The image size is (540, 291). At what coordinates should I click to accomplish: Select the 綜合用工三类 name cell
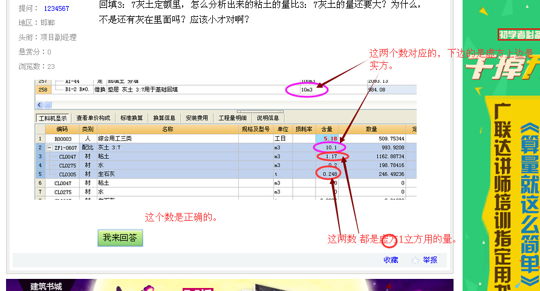168,139
